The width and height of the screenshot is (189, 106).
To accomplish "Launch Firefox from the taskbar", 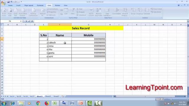I will (x=47, y=103).
